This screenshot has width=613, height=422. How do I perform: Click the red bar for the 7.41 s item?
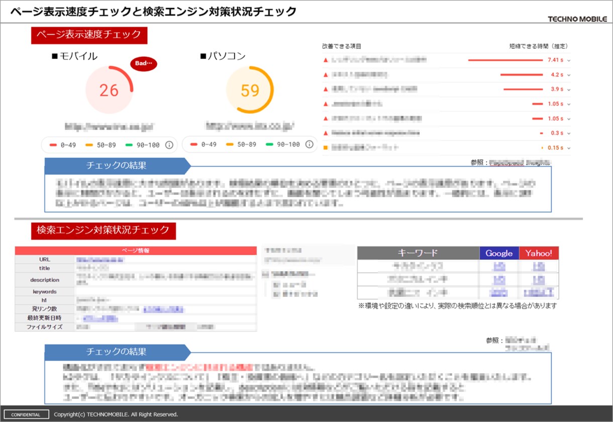[x=505, y=60]
